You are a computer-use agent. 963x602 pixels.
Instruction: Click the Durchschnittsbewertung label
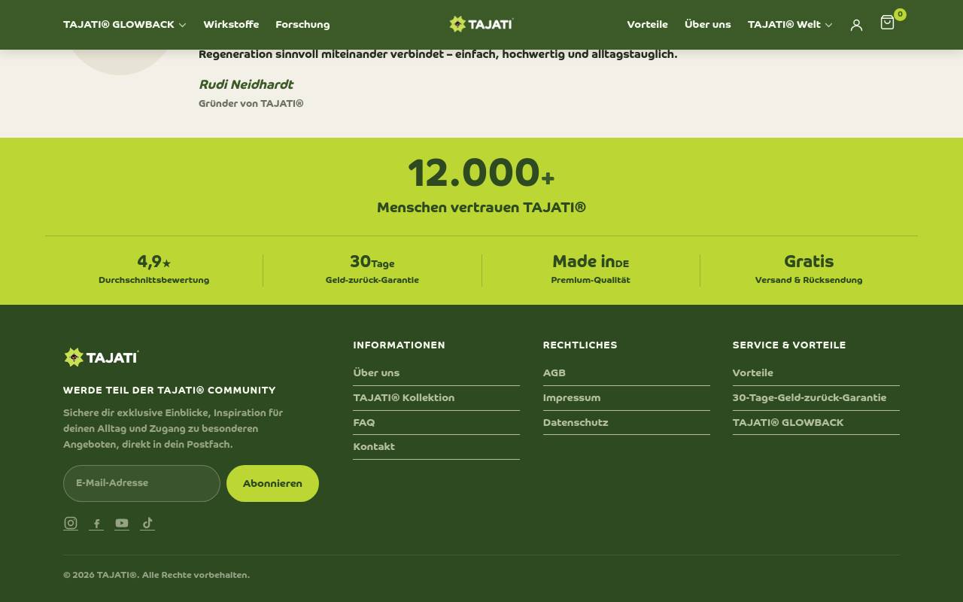154,280
